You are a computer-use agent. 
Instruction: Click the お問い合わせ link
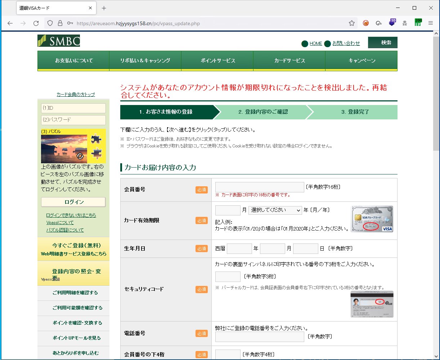pos(346,44)
